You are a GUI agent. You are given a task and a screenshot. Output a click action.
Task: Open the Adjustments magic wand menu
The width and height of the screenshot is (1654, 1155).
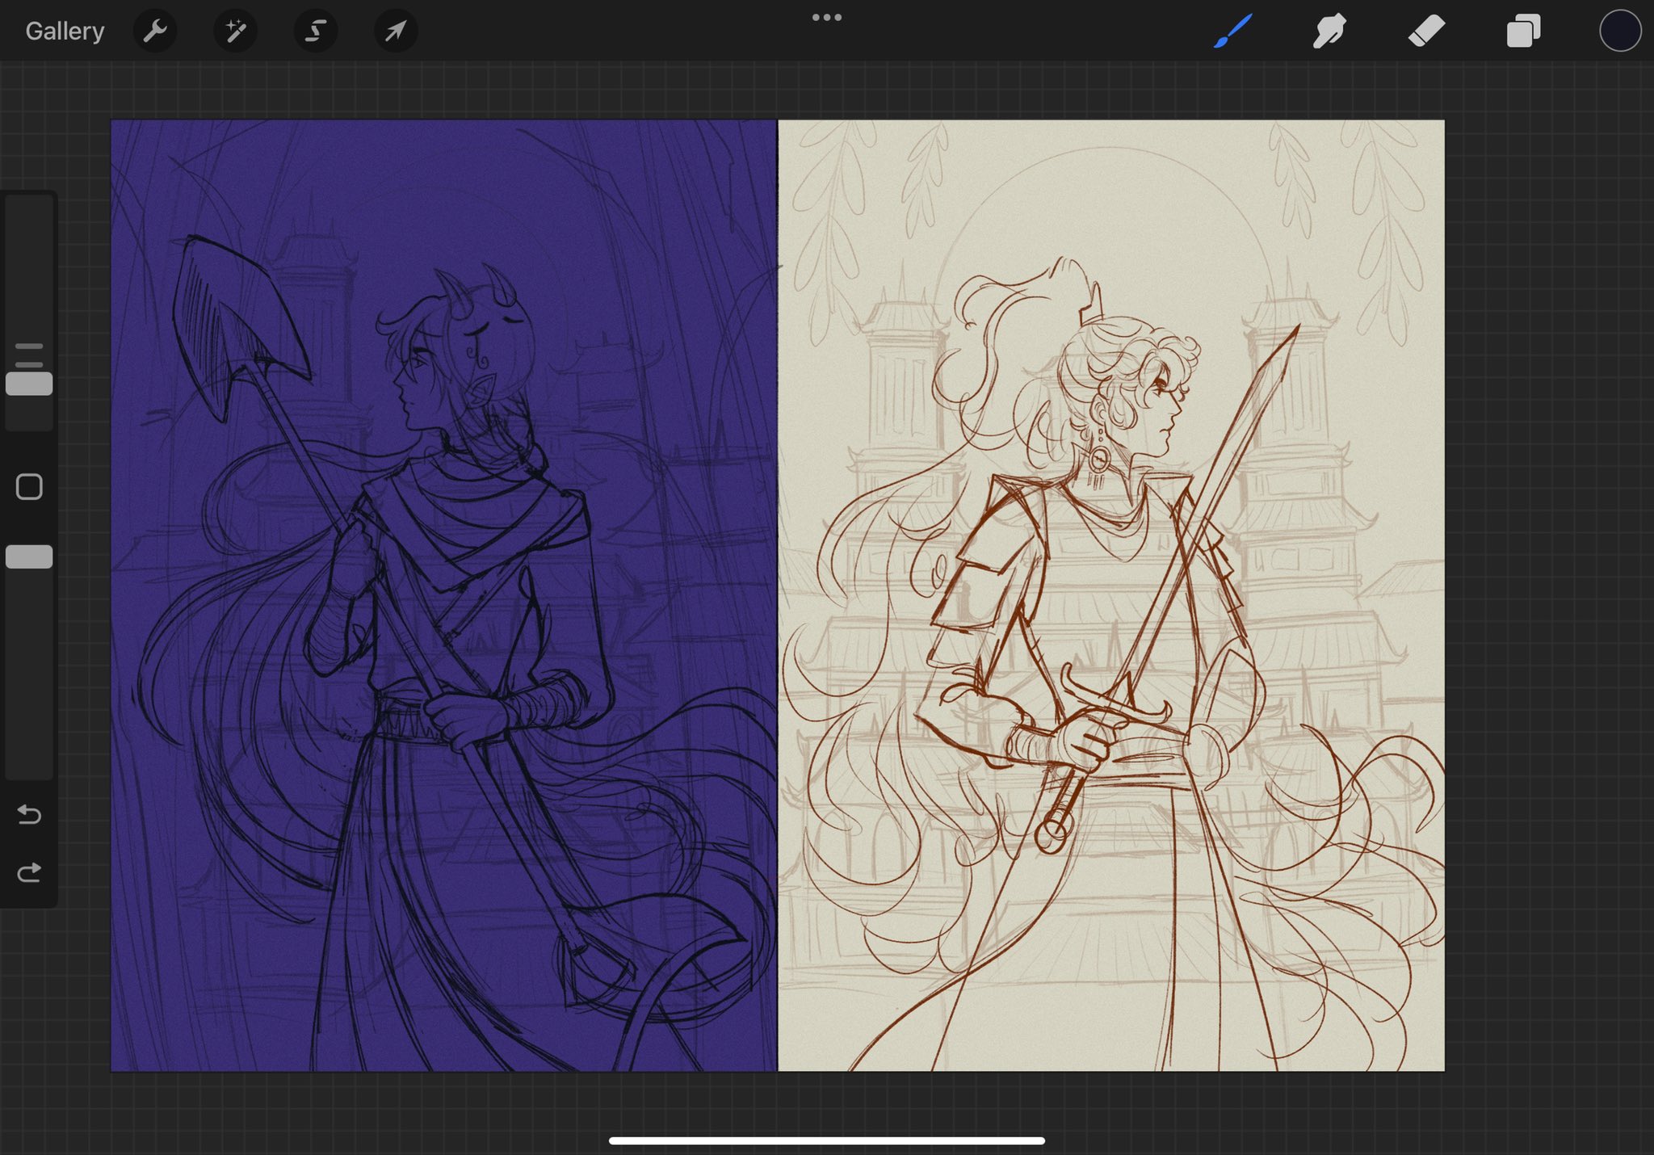pos(235,31)
